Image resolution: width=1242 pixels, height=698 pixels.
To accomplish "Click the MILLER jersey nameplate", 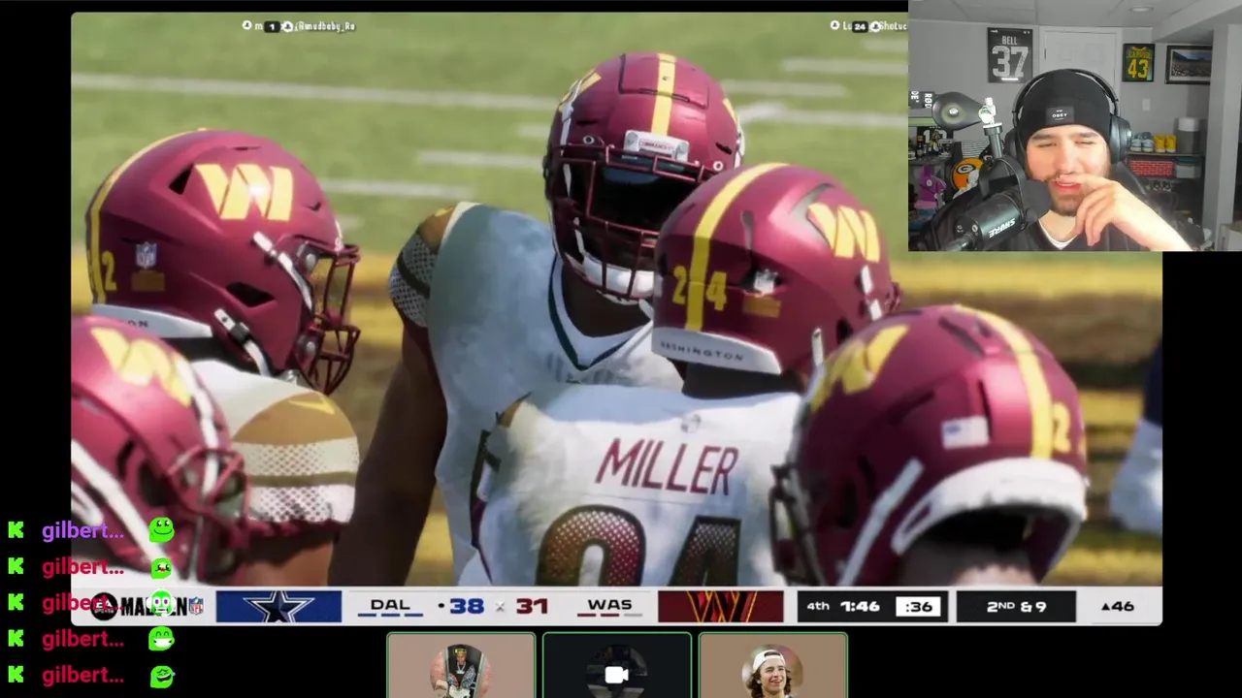I will pyautogui.click(x=666, y=466).
